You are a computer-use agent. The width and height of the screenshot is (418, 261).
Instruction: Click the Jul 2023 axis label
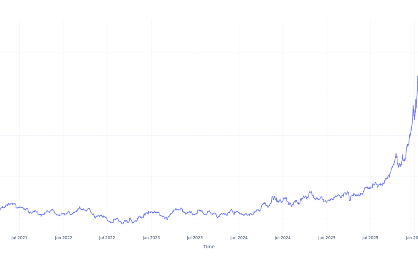click(x=195, y=238)
